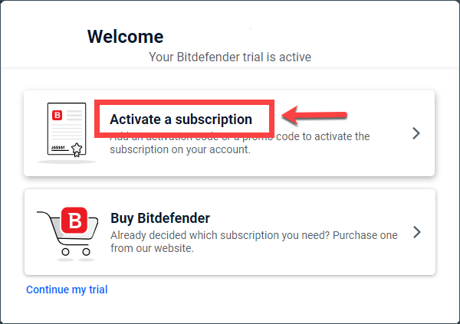460x324 pixels.
Task: Open the Activate a subscription card
Action: tap(229, 133)
